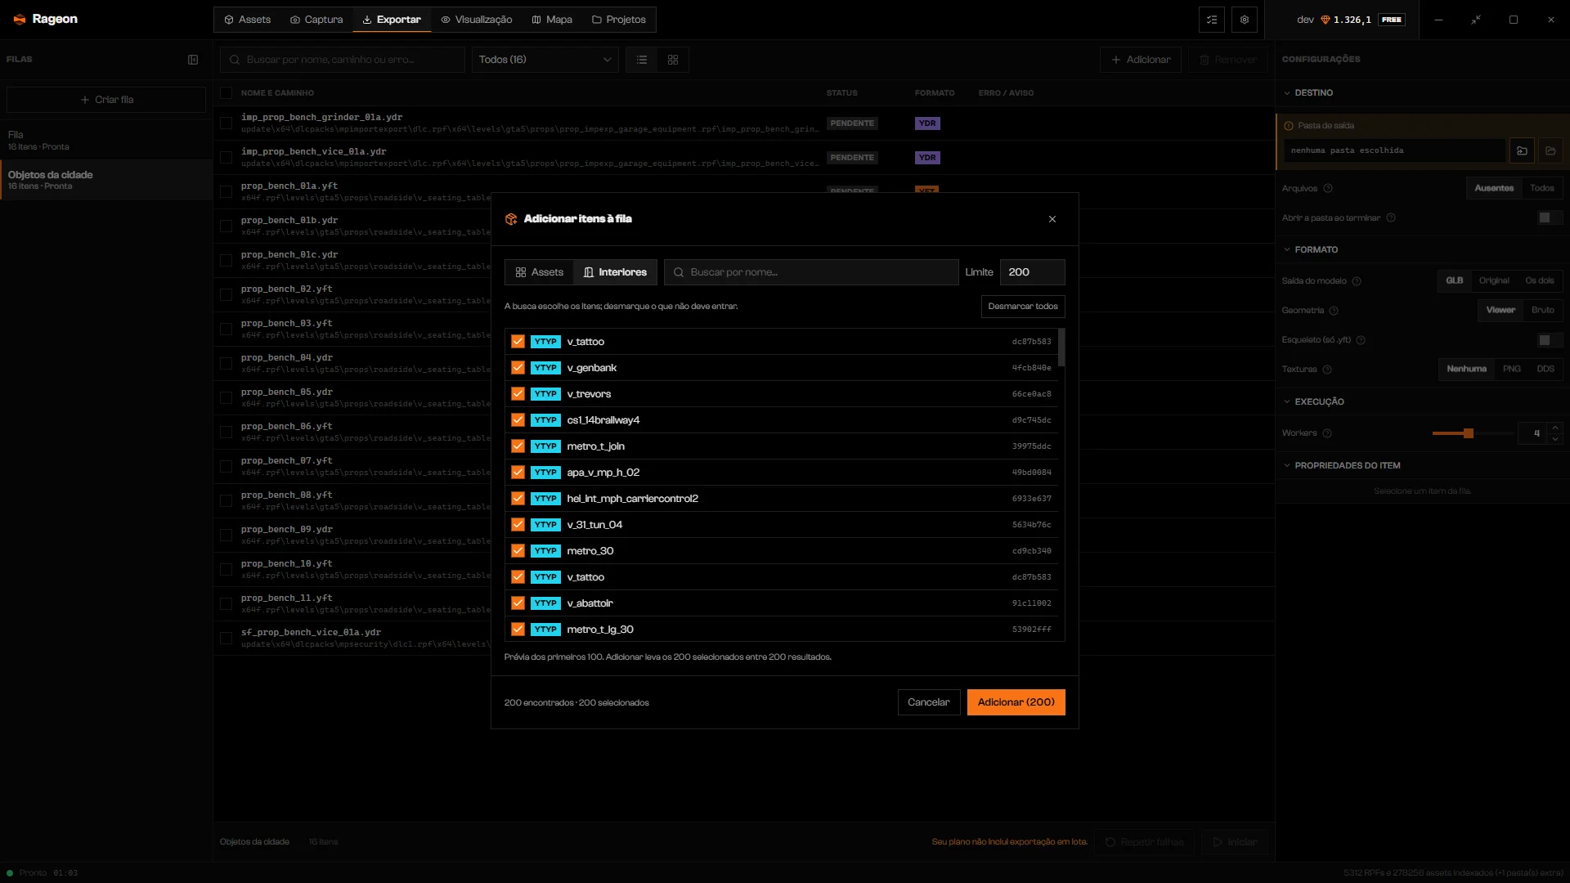
Task: Show help for the Workers setting
Action: pyautogui.click(x=1327, y=433)
